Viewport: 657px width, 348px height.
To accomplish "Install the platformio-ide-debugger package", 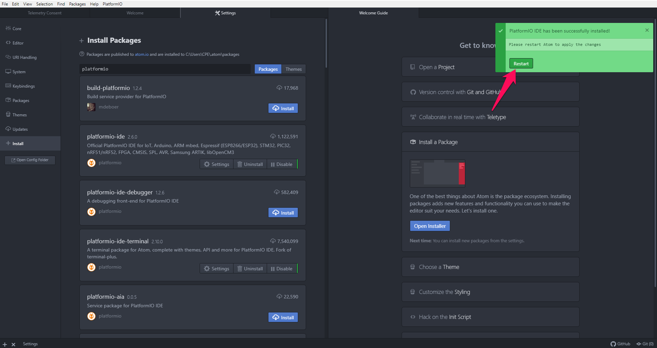I will [x=283, y=213].
